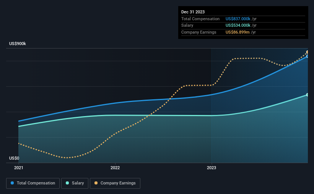The height and width of the screenshot is (194, 314).
Task: Click the Dec 31 2023 tooltip date
Action: [193, 12]
